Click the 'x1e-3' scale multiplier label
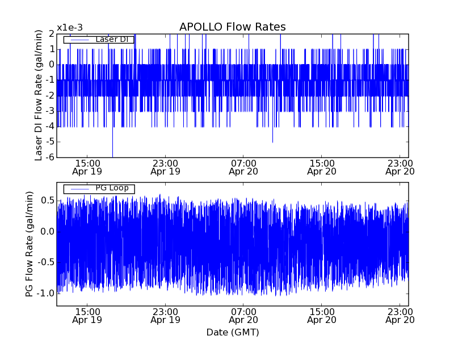This screenshot has width=454, height=340. pyautogui.click(x=69, y=28)
